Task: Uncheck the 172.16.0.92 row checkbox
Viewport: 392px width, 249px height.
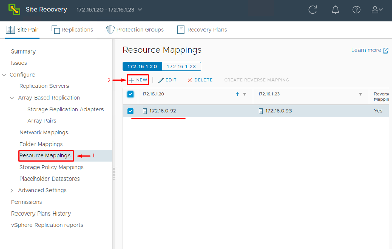Action: 130,111
